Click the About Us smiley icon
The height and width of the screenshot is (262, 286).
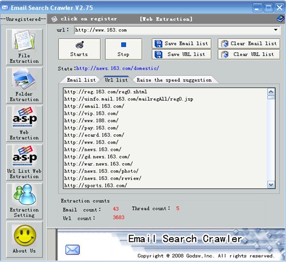coord(24,239)
